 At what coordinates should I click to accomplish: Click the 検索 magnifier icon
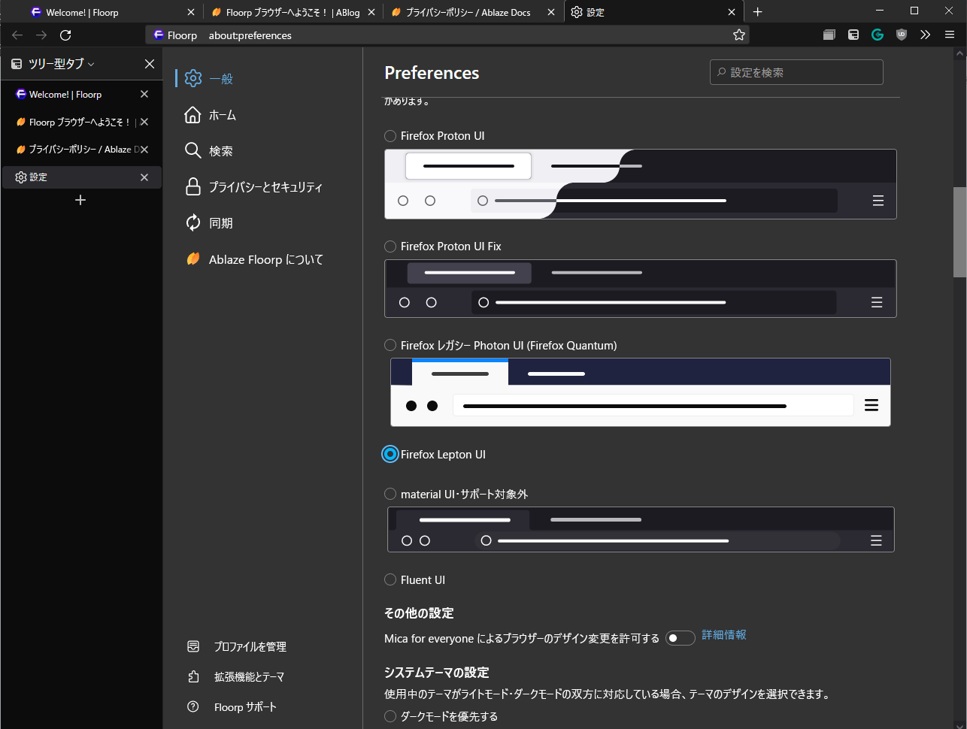click(193, 151)
